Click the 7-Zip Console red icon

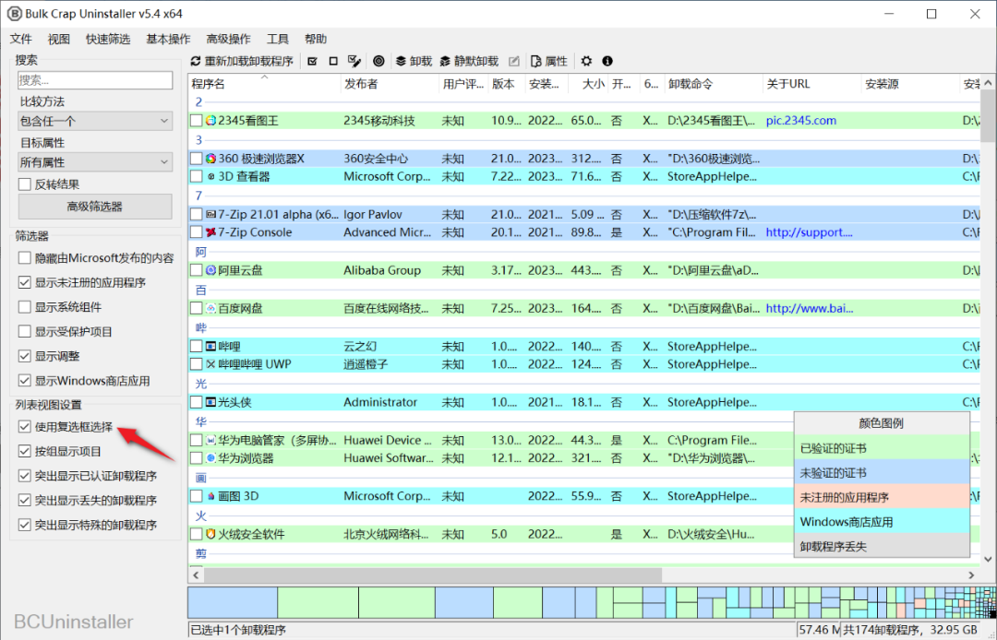pyautogui.click(x=211, y=232)
